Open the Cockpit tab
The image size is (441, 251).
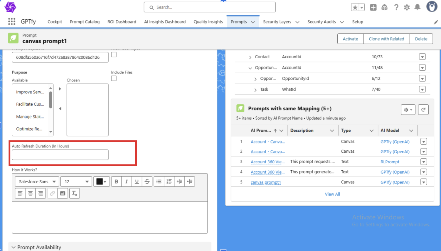tap(55, 22)
